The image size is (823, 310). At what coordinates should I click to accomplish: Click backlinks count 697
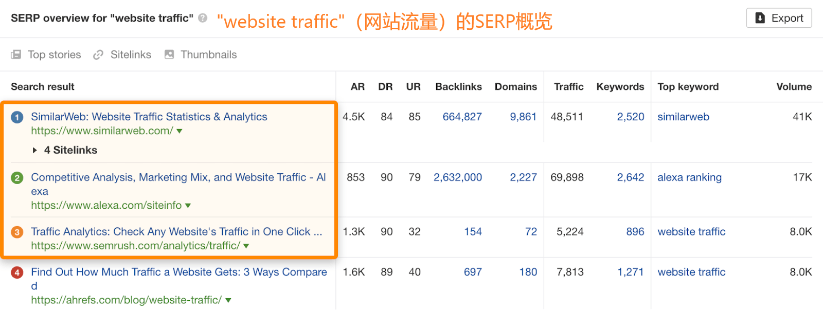[x=473, y=272]
